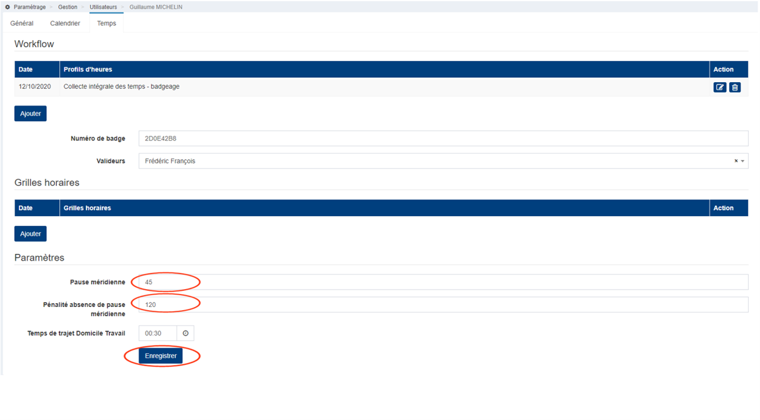Navigate to Utilisateurs in the breadcrumb
The height and width of the screenshot is (420, 760).
click(x=103, y=7)
